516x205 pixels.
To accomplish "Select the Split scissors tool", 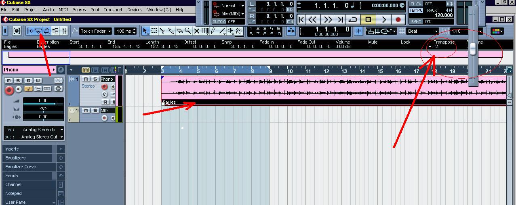I will coord(163,31).
